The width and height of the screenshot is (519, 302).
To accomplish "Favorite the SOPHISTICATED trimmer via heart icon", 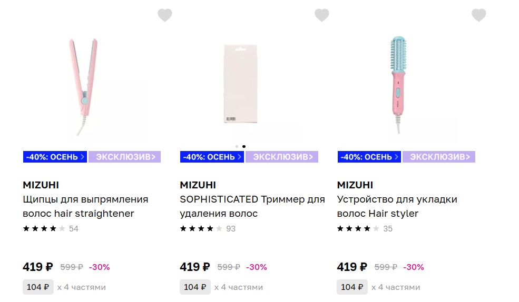I will click(x=322, y=15).
